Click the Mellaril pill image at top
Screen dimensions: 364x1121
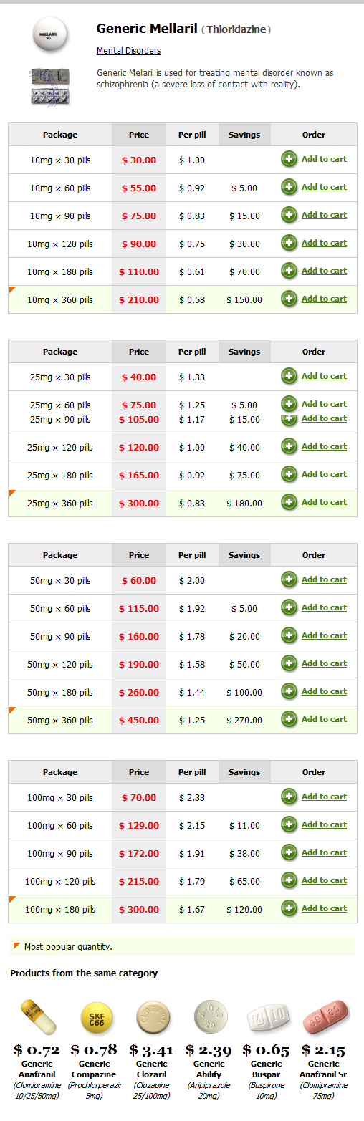(49, 35)
